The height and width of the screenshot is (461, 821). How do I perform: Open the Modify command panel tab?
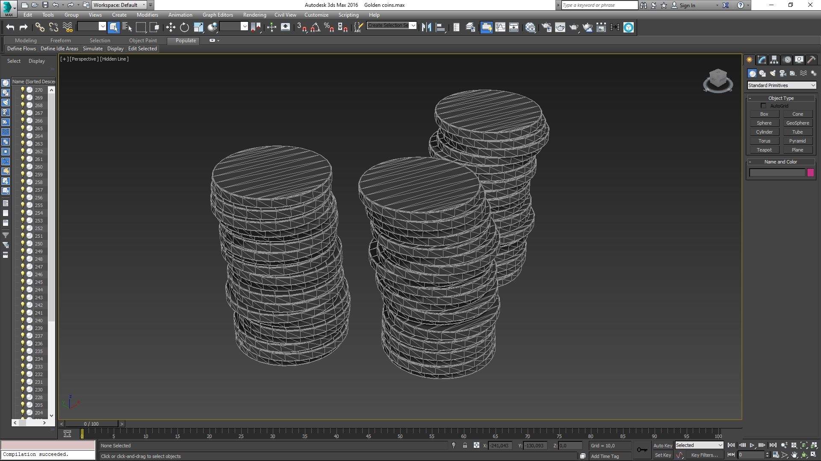762,60
